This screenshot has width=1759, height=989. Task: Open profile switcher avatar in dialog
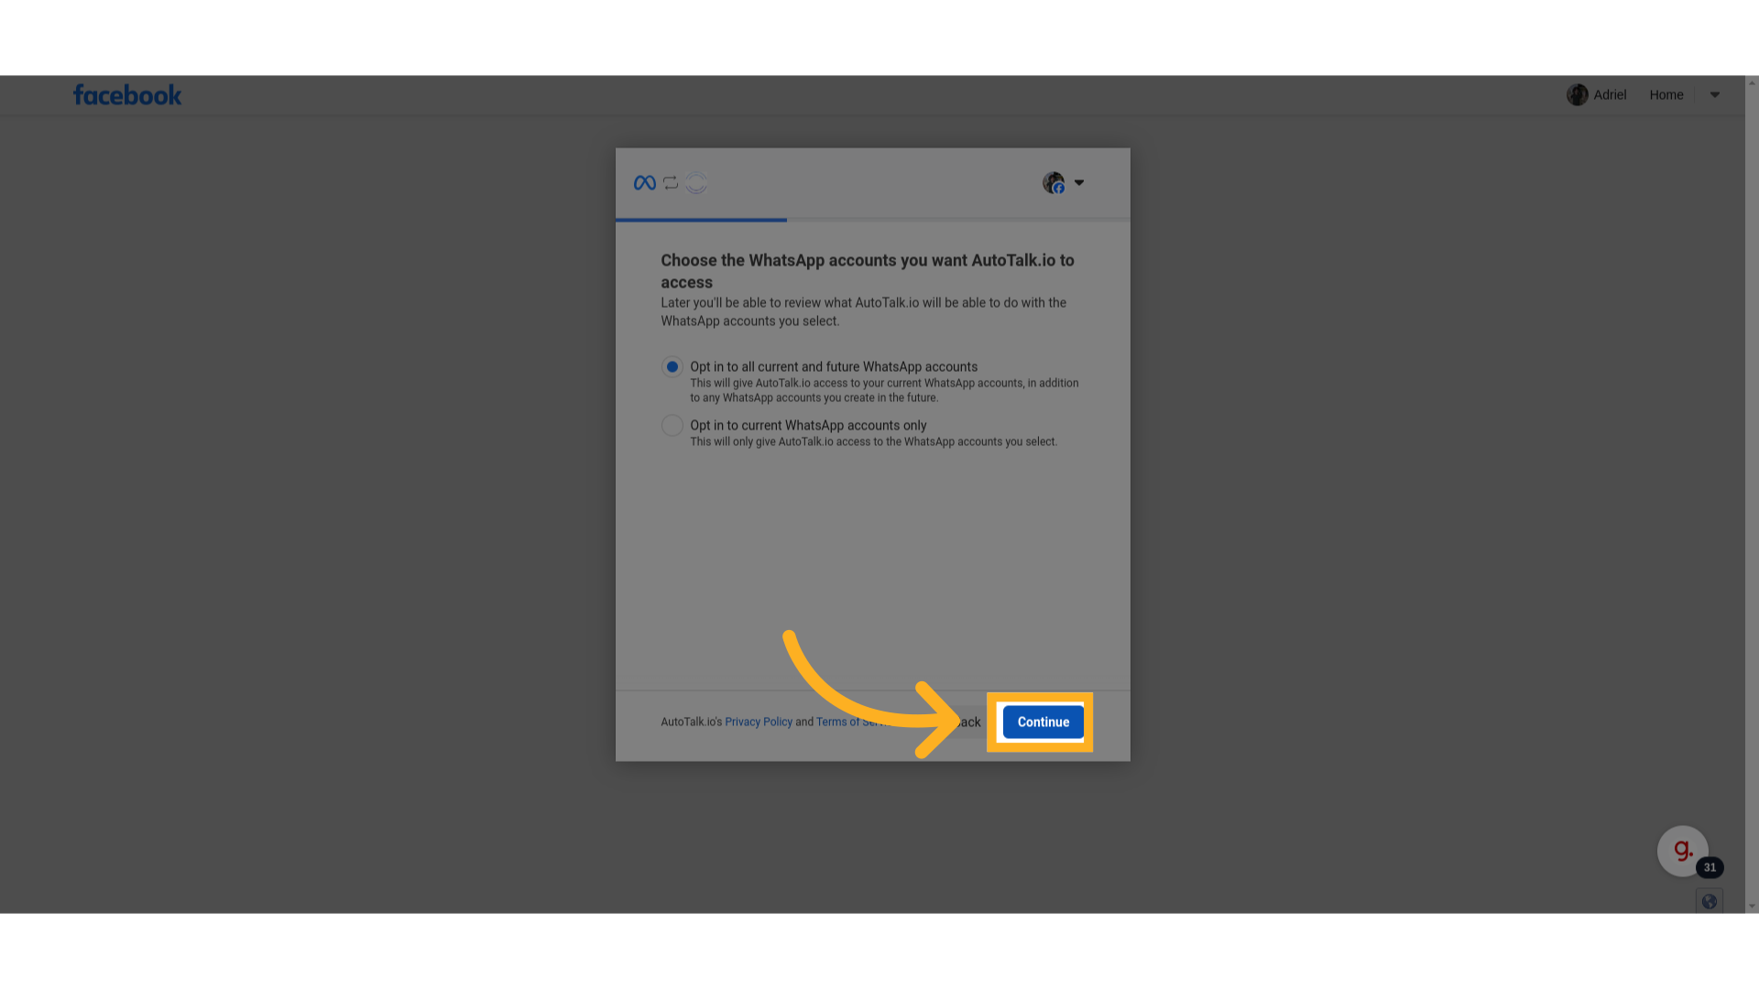[x=1054, y=183]
